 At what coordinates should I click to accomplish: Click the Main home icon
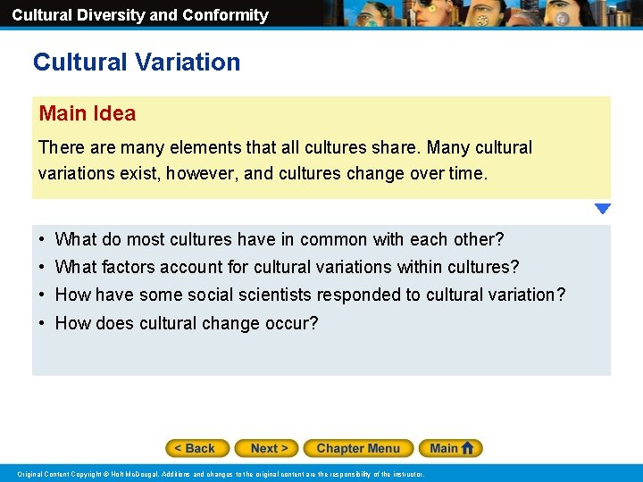[x=452, y=448]
